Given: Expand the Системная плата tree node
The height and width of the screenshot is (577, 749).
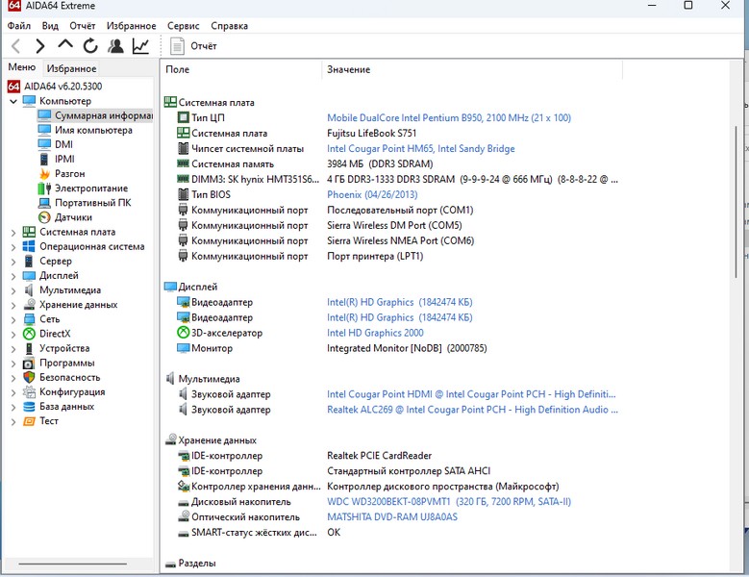Looking at the screenshot, I should coord(12,232).
